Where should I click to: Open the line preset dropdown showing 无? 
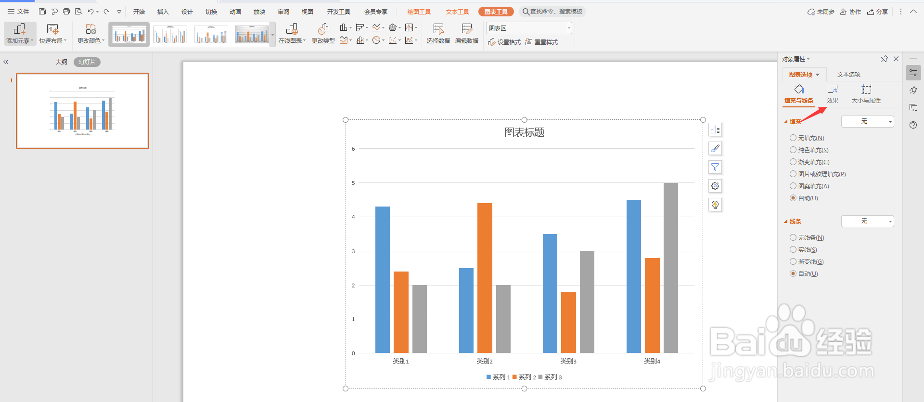click(868, 221)
